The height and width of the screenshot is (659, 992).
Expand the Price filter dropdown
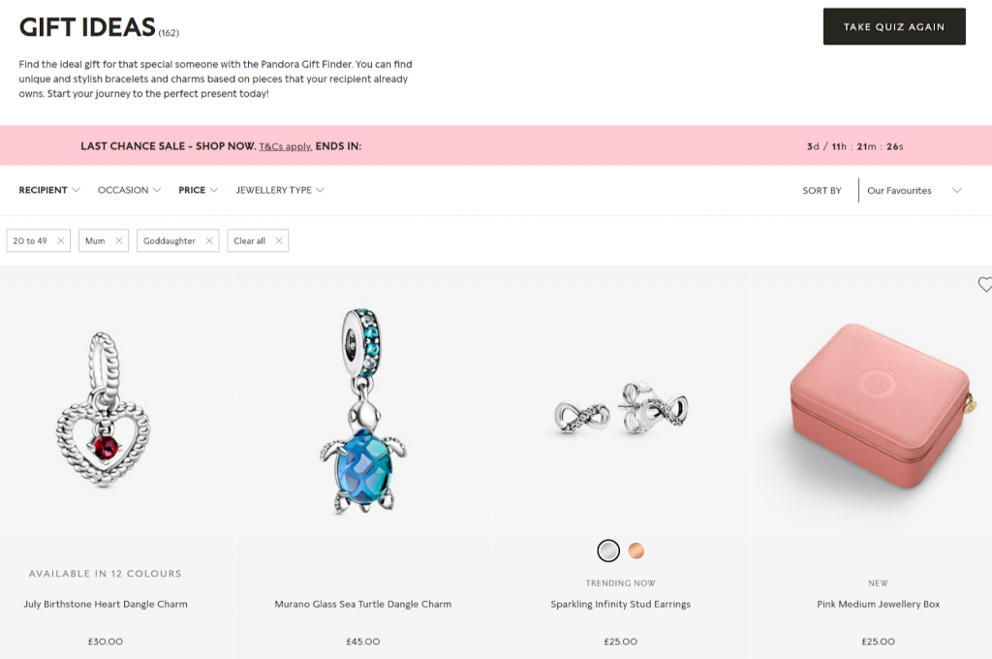(198, 190)
